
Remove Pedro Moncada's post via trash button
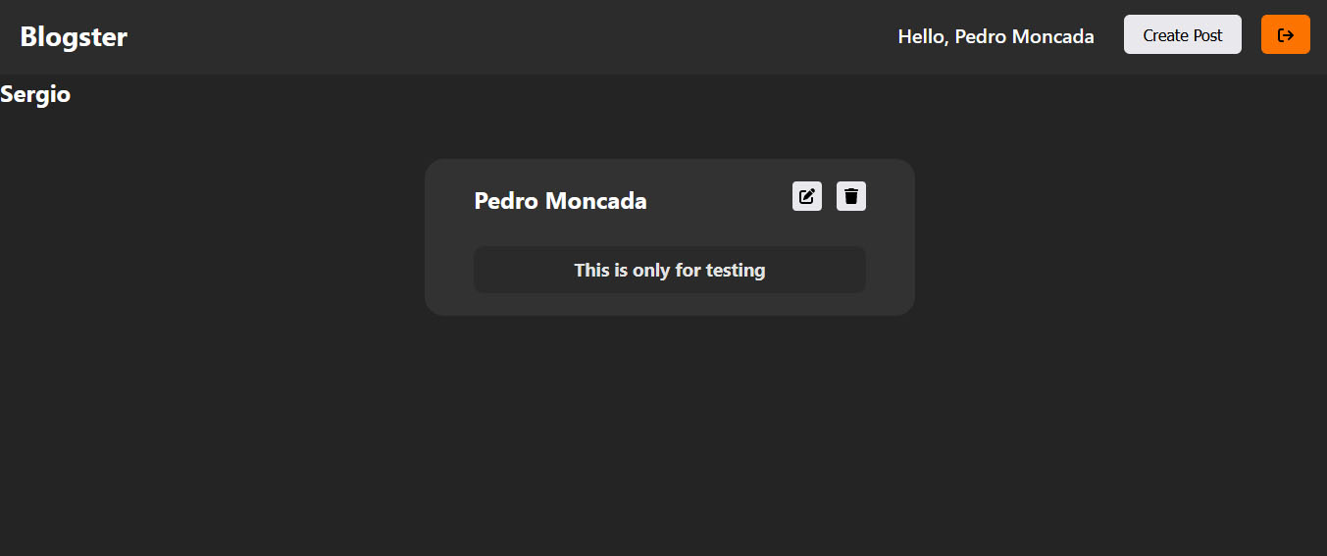(851, 196)
